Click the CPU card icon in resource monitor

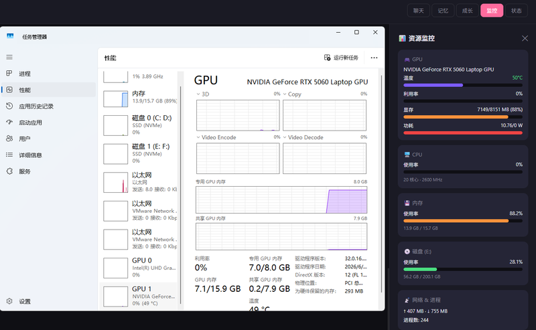click(407, 155)
